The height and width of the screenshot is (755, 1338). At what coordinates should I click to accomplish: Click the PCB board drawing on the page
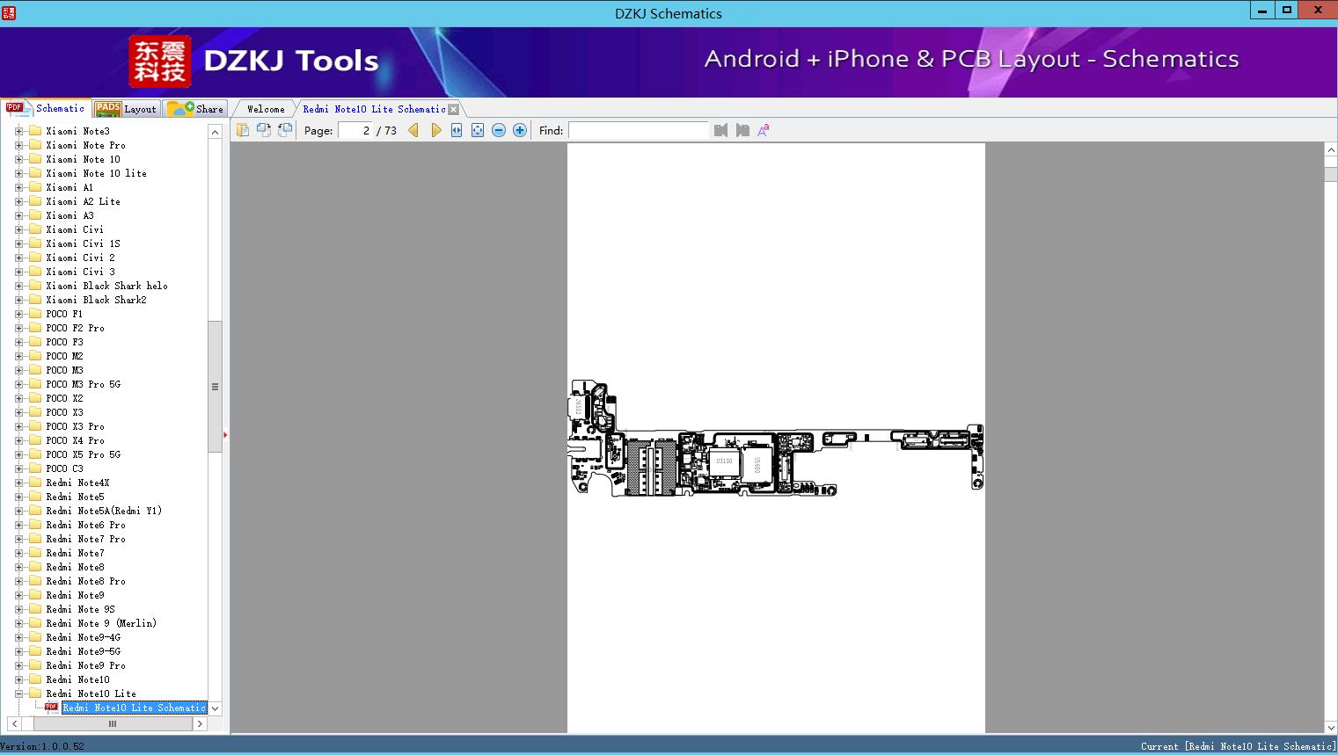coord(776,439)
